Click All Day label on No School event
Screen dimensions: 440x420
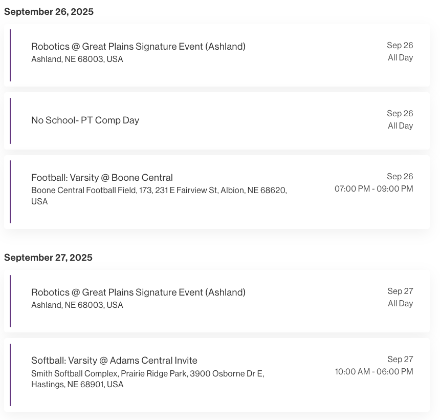[x=400, y=126]
